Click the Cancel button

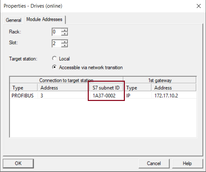tap(154, 163)
